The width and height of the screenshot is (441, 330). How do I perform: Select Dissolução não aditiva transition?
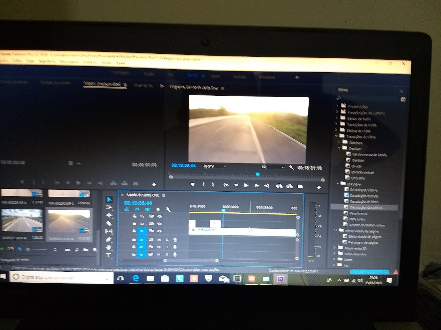tap(364, 208)
